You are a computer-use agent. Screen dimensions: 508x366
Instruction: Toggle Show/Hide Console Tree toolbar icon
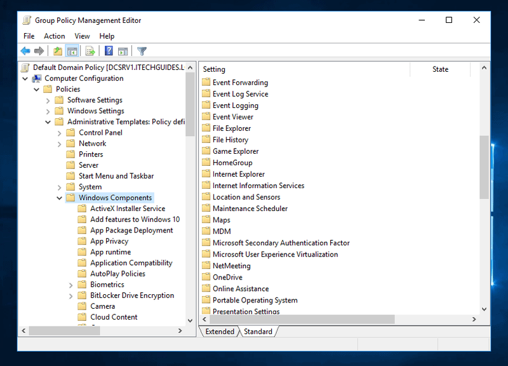(x=72, y=51)
